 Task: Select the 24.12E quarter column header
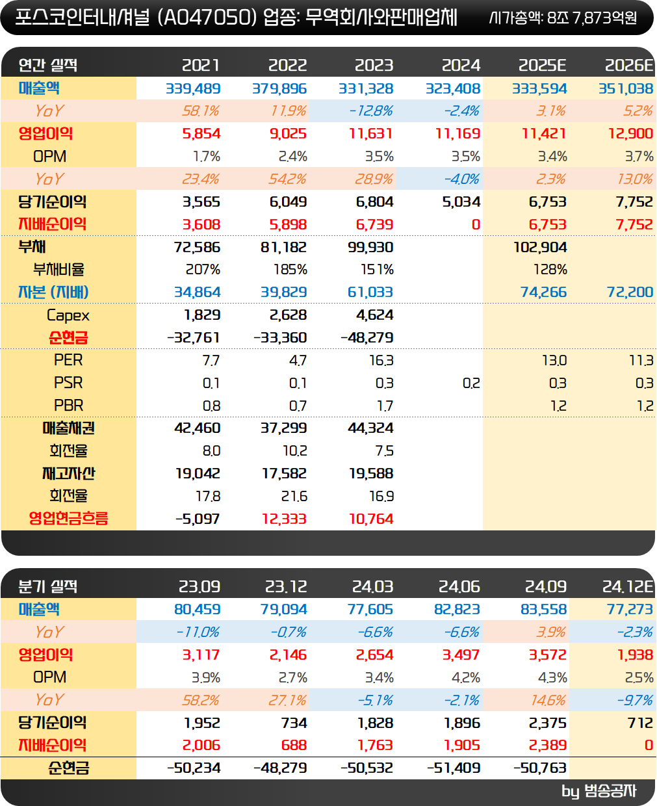click(x=628, y=586)
